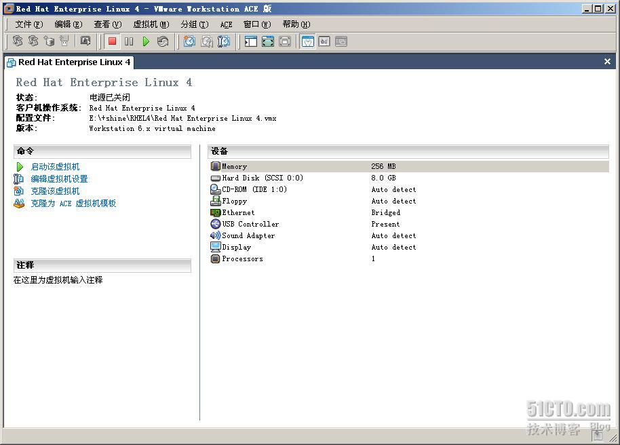Image resolution: width=620 pixels, height=445 pixels.
Task: Click the Suspend pause toolbar icon
Action: pos(129,41)
